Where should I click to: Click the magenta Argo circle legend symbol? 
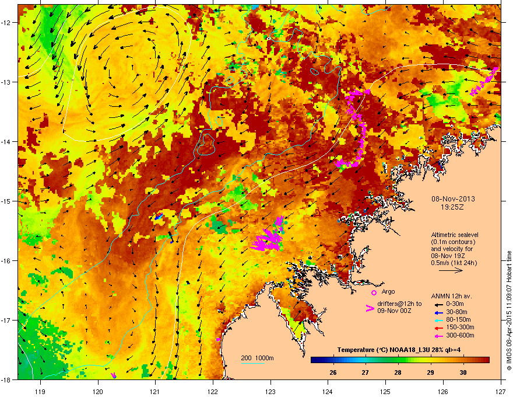tap(374, 292)
